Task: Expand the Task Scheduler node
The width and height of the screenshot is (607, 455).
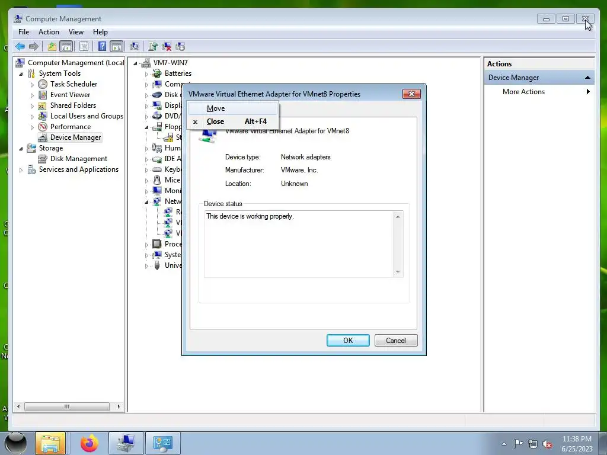Action: (32, 84)
